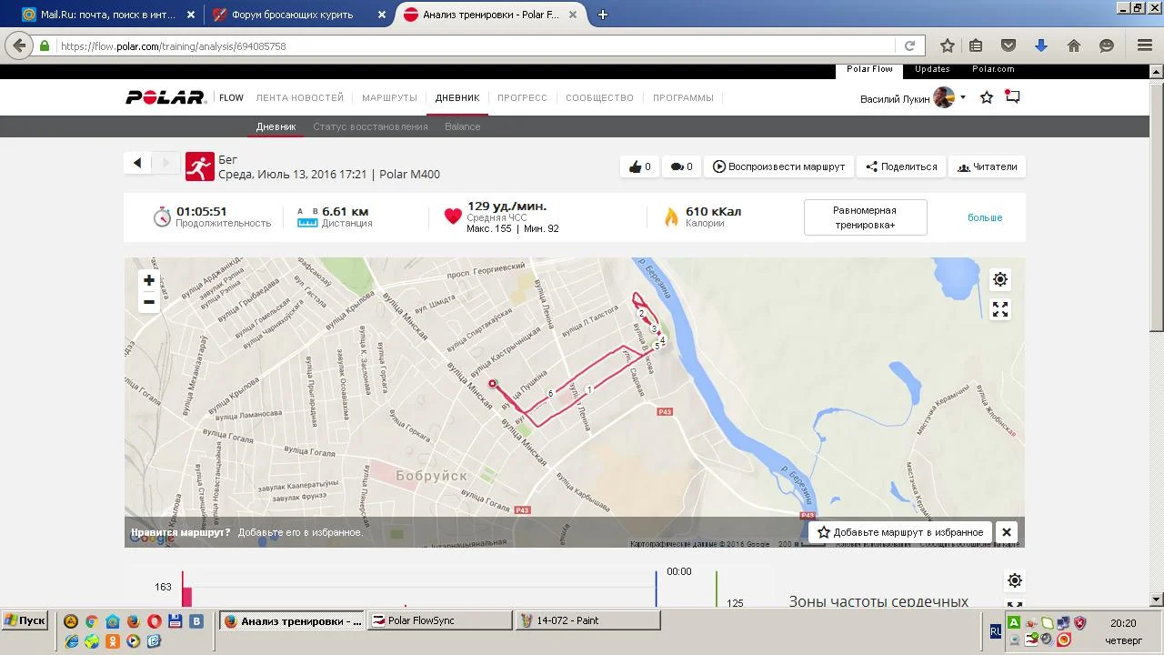Click Воспроизвести маршрут button
Screen dimensions: 1164x655
(778, 166)
